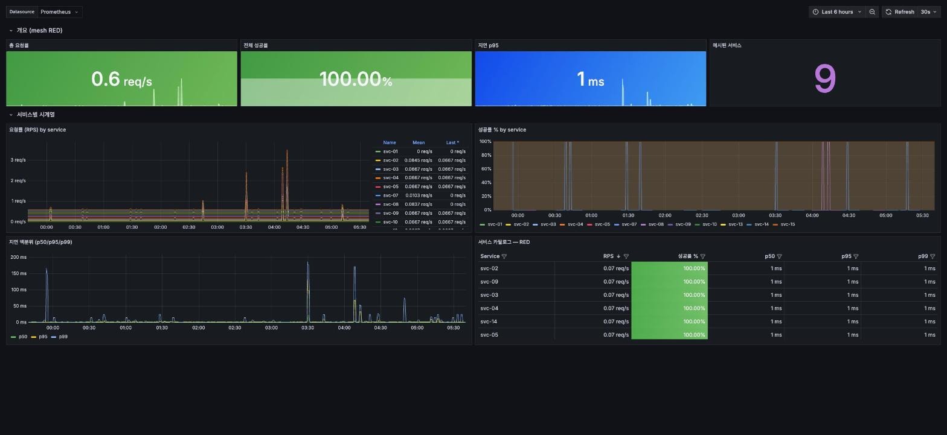947x435 pixels.
Task: Toggle svc-03 series in RPS legend
Action: pos(390,169)
